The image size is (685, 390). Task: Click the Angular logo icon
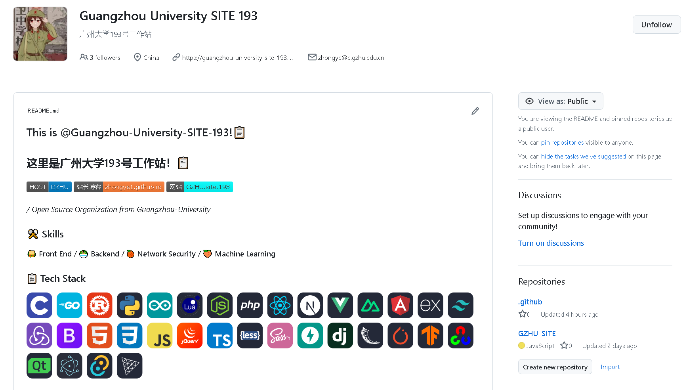click(400, 306)
